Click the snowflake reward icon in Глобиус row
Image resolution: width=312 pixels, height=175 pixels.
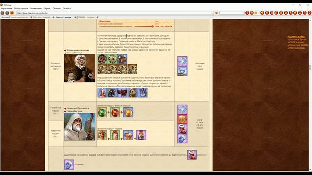[182, 61]
